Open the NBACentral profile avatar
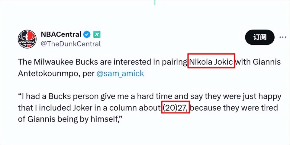Screen dimensions: 290x145 click(x=27, y=39)
